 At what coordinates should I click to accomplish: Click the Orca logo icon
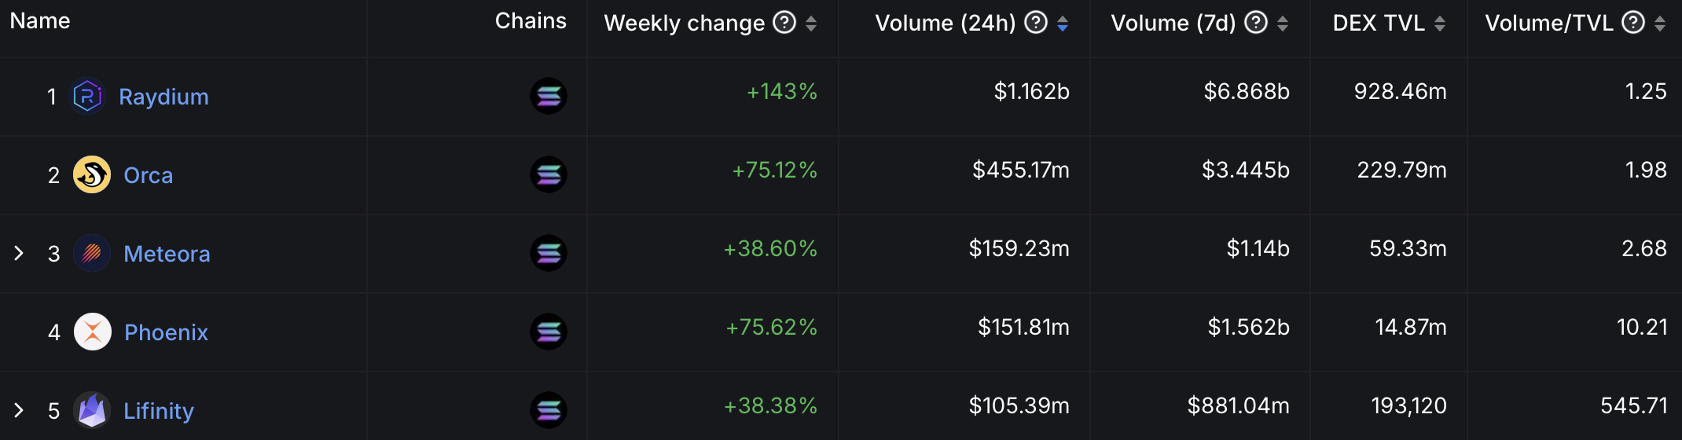pos(91,174)
